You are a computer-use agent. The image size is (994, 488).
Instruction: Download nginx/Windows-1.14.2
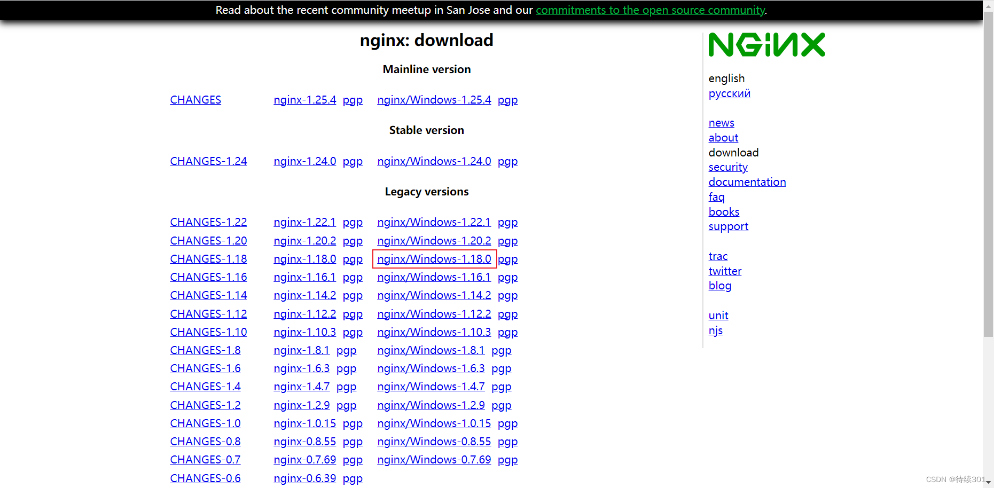point(434,295)
